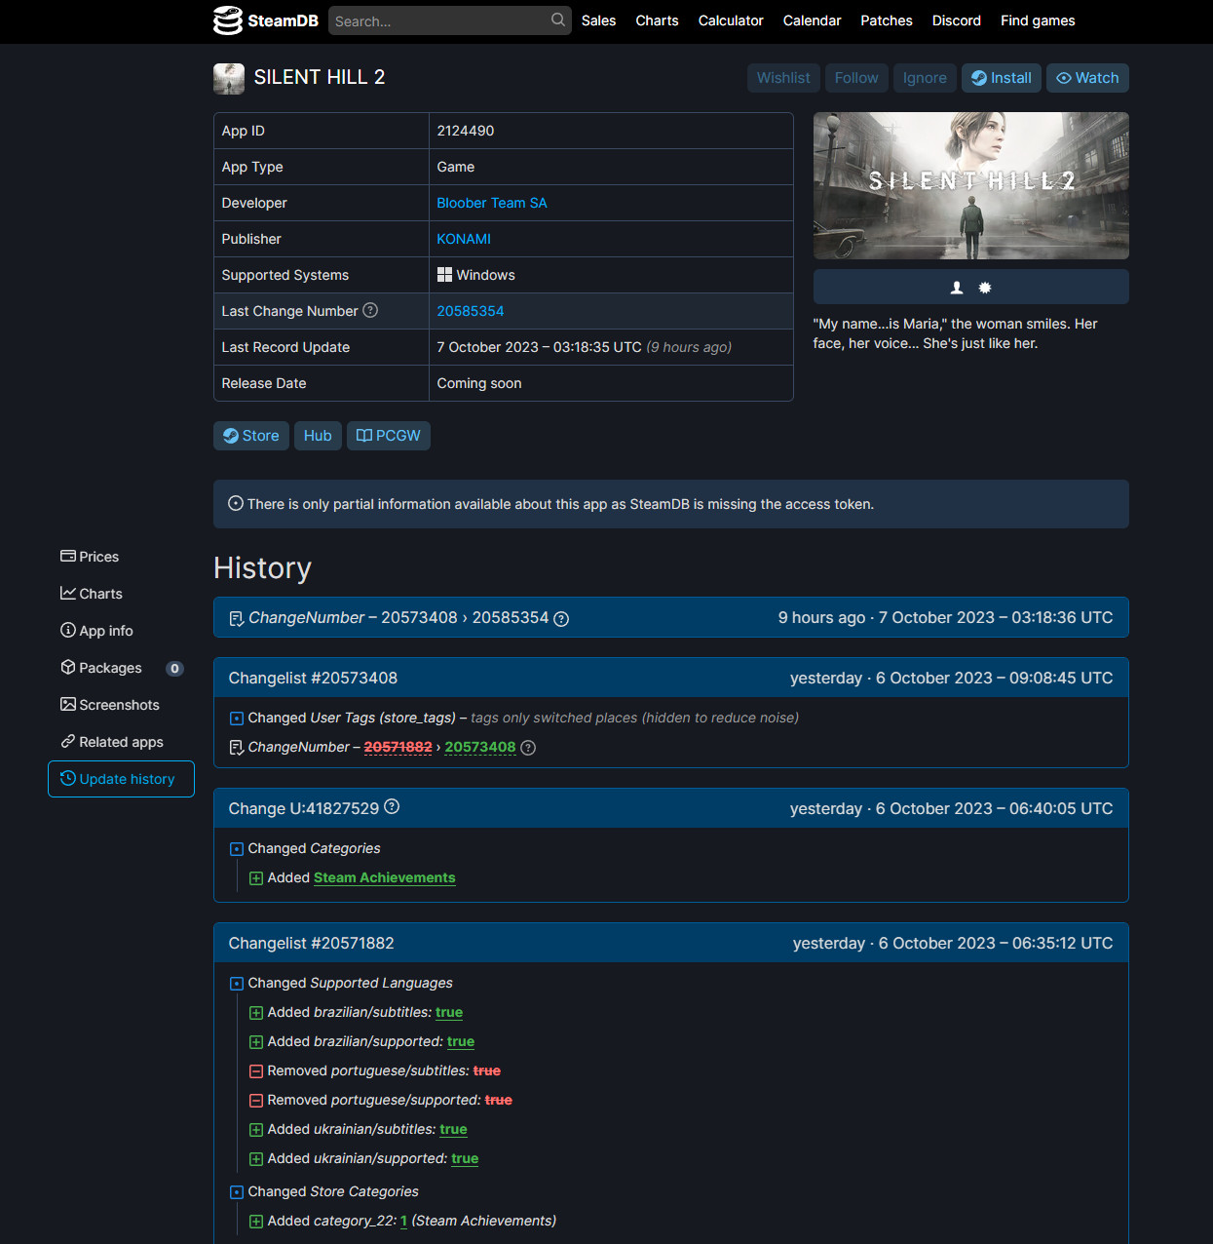Click the help icon after ChangeNumber 20585354

[x=561, y=618]
